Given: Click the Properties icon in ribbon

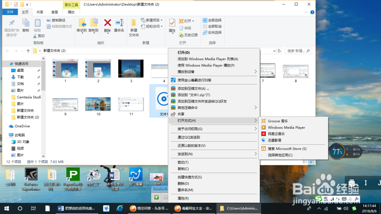Looking at the screenshot, I should (172, 23).
